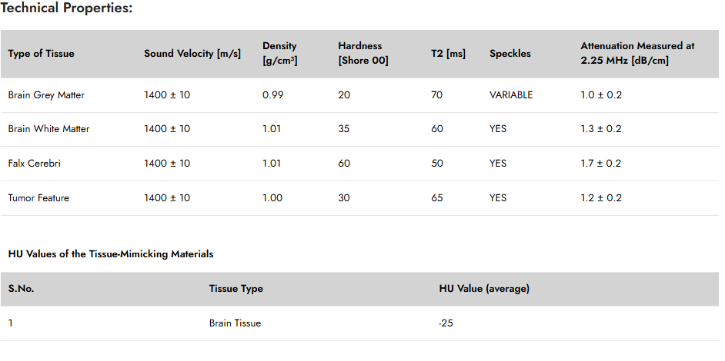
Task: Select the -25 HU value cell
Action: (446, 323)
